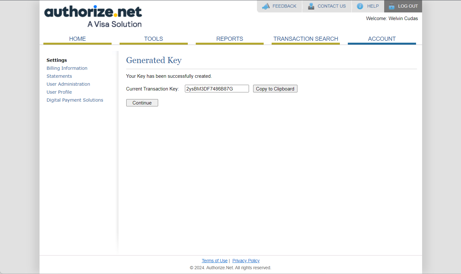This screenshot has width=461, height=274.
Task: Go to User Administration
Action: (x=68, y=84)
